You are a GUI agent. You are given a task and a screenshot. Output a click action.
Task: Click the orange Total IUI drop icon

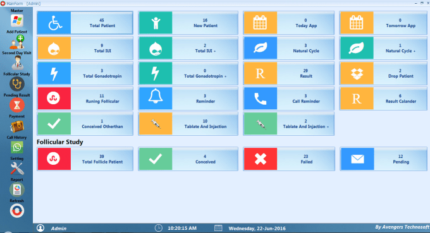pos(54,48)
